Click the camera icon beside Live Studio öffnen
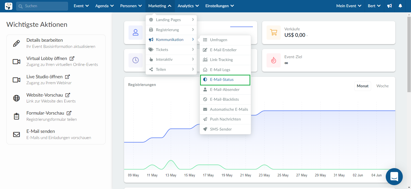 (16, 80)
